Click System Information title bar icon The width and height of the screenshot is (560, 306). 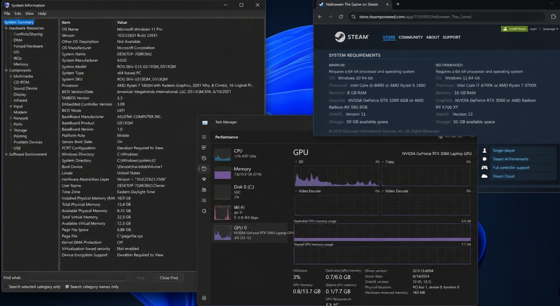[x=7, y=5]
